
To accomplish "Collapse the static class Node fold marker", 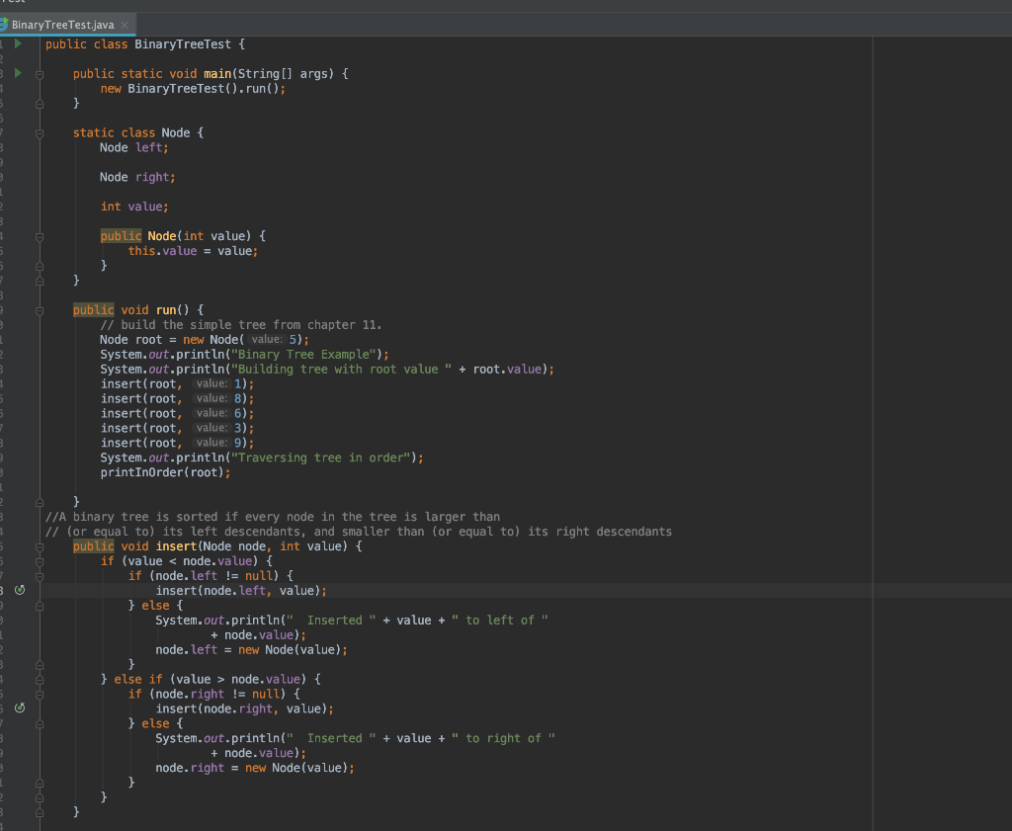I will click(x=40, y=133).
